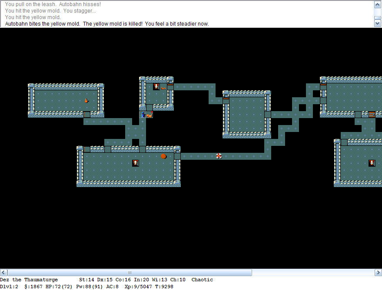382x290 pixels.
Task: Click the T:9298 turn counter
Action: pos(164,287)
